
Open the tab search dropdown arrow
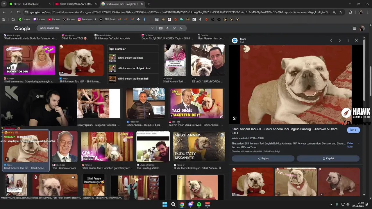coord(4,4)
